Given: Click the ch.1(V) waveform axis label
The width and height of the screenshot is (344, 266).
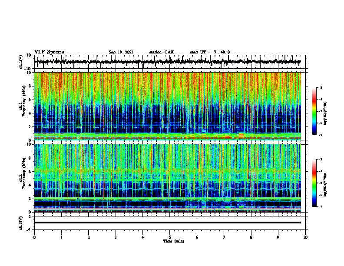Looking at the screenshot, I should tap(21, 62).
